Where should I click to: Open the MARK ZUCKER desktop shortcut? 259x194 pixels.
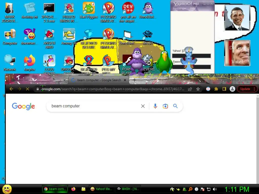click(9, 12)
